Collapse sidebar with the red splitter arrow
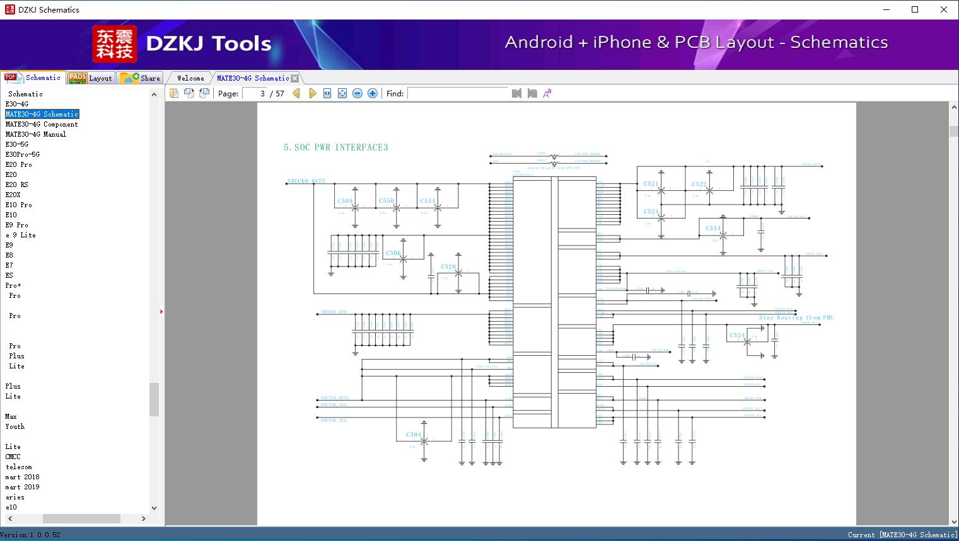This screenshot has height=541, width=959. point(161,312)
